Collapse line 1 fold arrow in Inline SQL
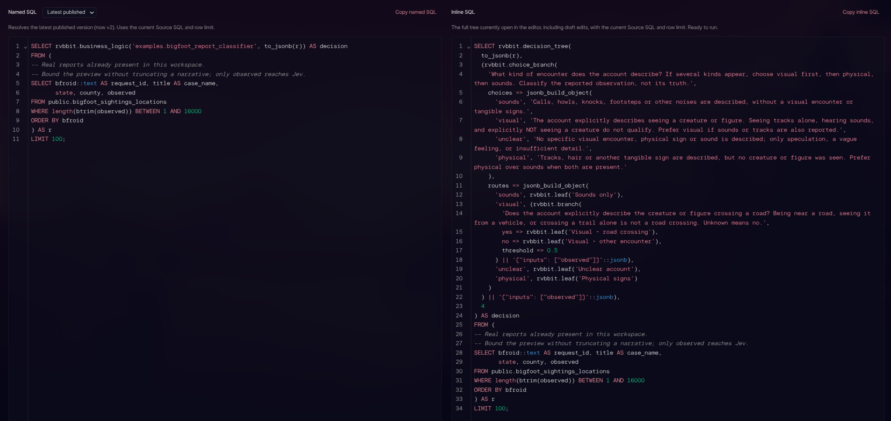 pyautogui.click(x=468, y=47)
